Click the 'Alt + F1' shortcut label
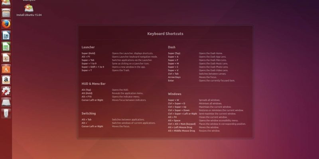319x159 pixels. (86, 57)
